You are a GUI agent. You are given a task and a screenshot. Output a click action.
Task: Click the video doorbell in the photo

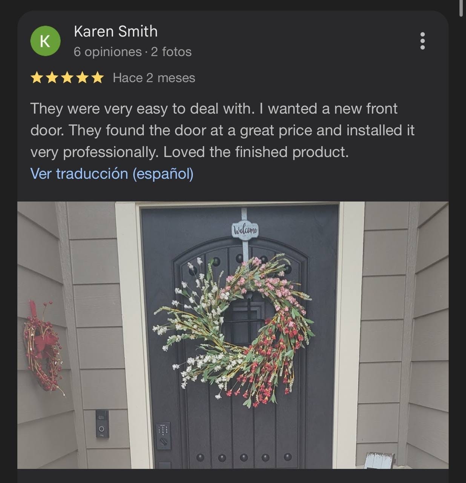click(x=102, y=424)
